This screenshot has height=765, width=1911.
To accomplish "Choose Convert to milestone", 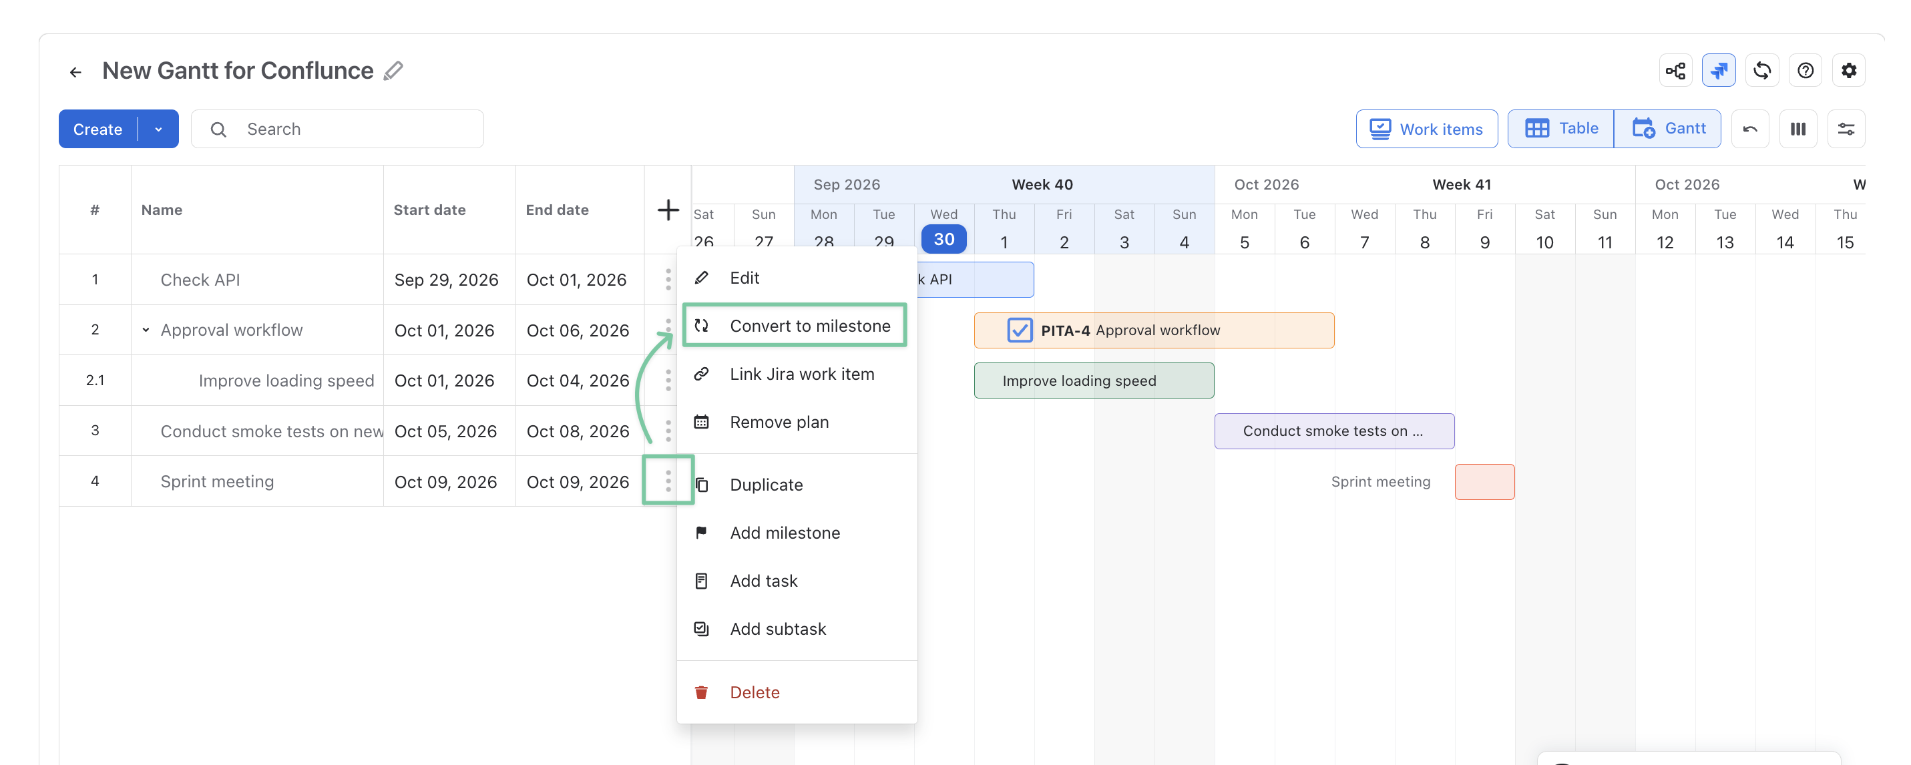I will tap(795, 326).
